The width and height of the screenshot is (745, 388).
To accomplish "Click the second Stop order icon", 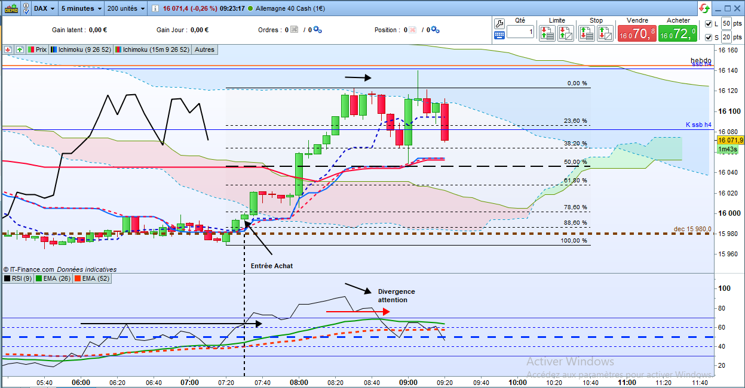I will point(605,33).
